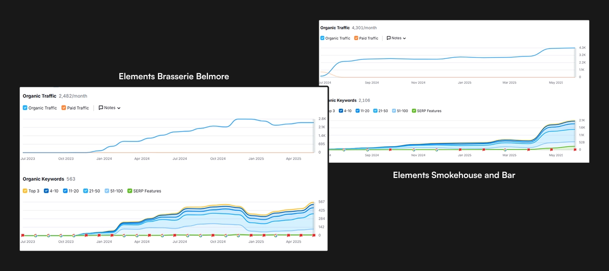Toggle SERP Features checkbox in Smokehouse keywords
Viewport: 609px width, 271px height.
pyautogui.click(x=413, y=111)
